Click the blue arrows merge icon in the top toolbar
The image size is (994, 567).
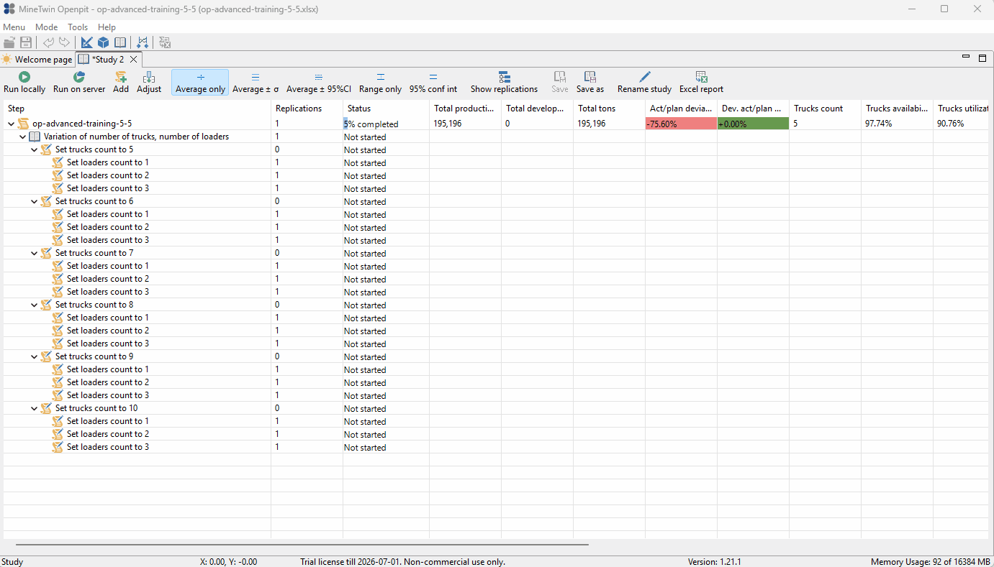[x=143, y=43]
